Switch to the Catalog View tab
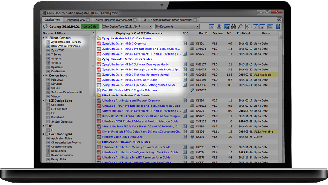Viewport: 328px width, 185px height. tap(52, 20)
